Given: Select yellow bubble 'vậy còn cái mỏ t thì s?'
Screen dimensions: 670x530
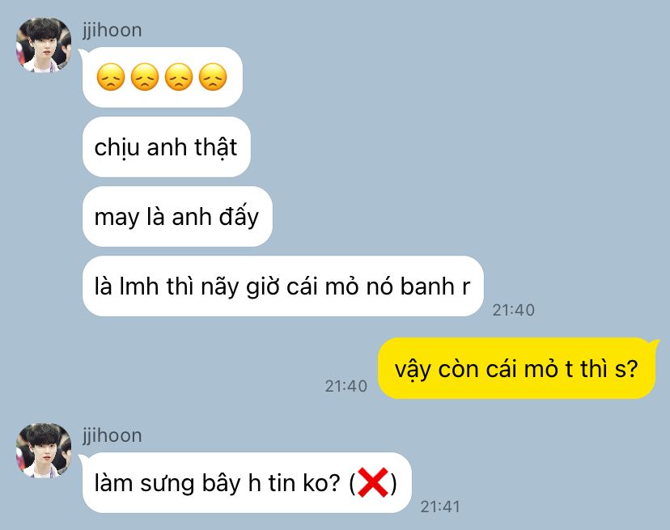Looking at the screenshot, I should (516, 368).
